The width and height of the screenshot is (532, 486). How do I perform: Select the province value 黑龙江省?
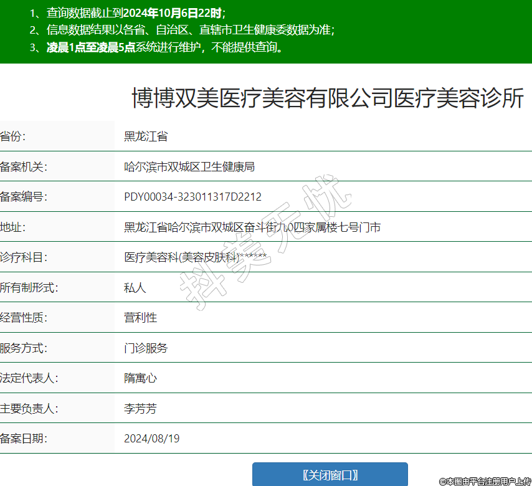(x=146, y=136)
